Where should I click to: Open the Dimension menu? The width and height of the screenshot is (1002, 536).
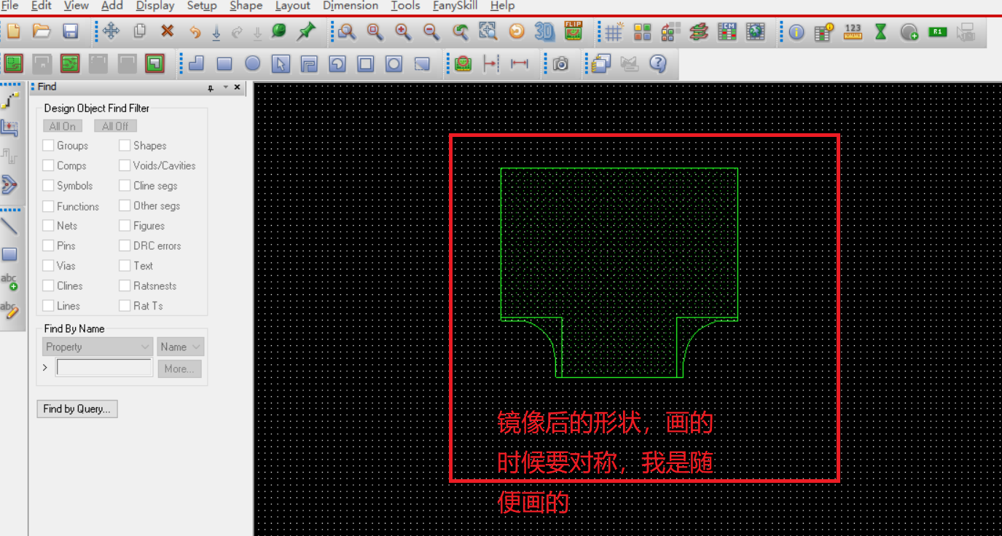coord(351,6)
